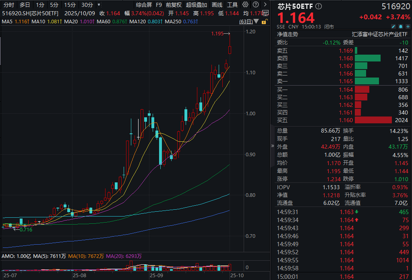Toggle the 综合屏 composite screen view

[144, 5]
